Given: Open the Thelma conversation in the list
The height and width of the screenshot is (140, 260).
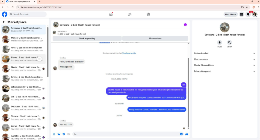Looking at the screenshot, I should tap(23, 118).
